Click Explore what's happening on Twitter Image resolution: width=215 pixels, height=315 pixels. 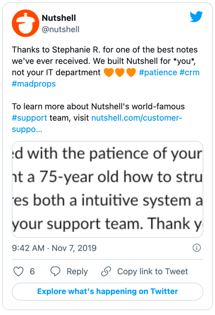tap(107, 291)
